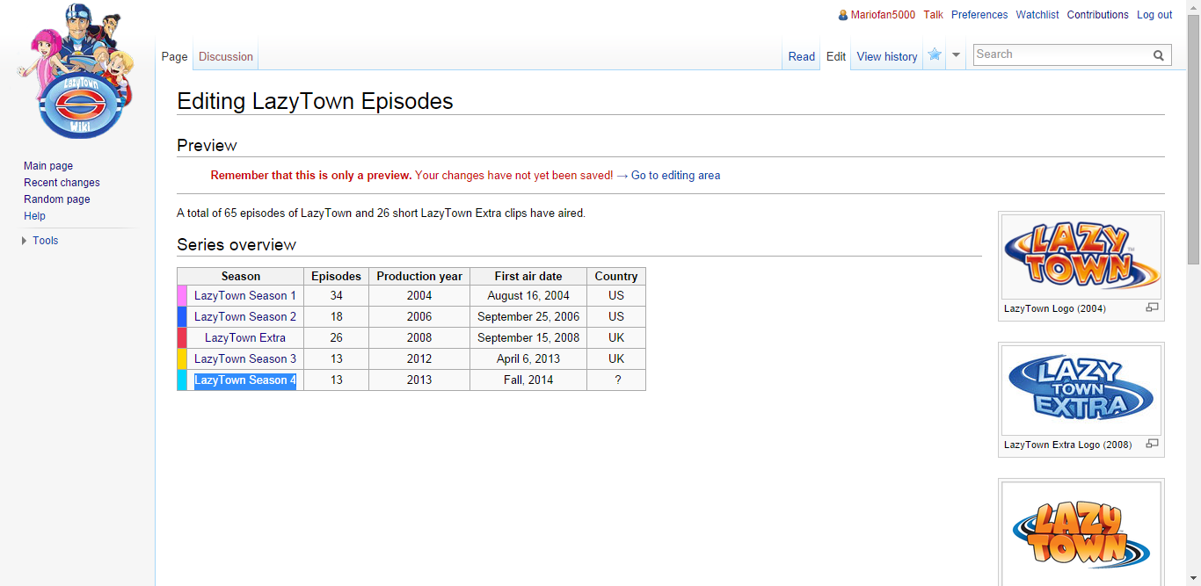Image resolution: width=1201 pixels, height=586 pixels.
Task: Click Go to editing area link
Action: click(x=675, y=176)
